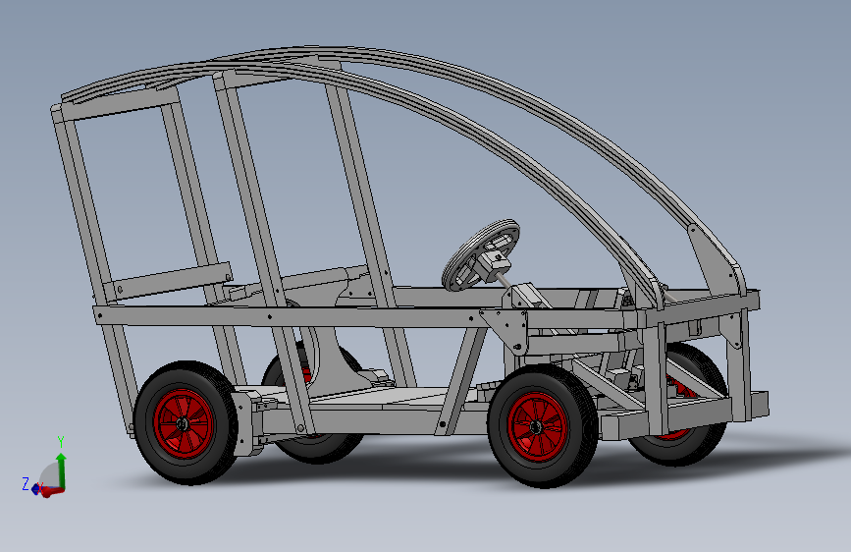
Task: Click the blue Z axis arrow of the triad
Action: [35, 488]
